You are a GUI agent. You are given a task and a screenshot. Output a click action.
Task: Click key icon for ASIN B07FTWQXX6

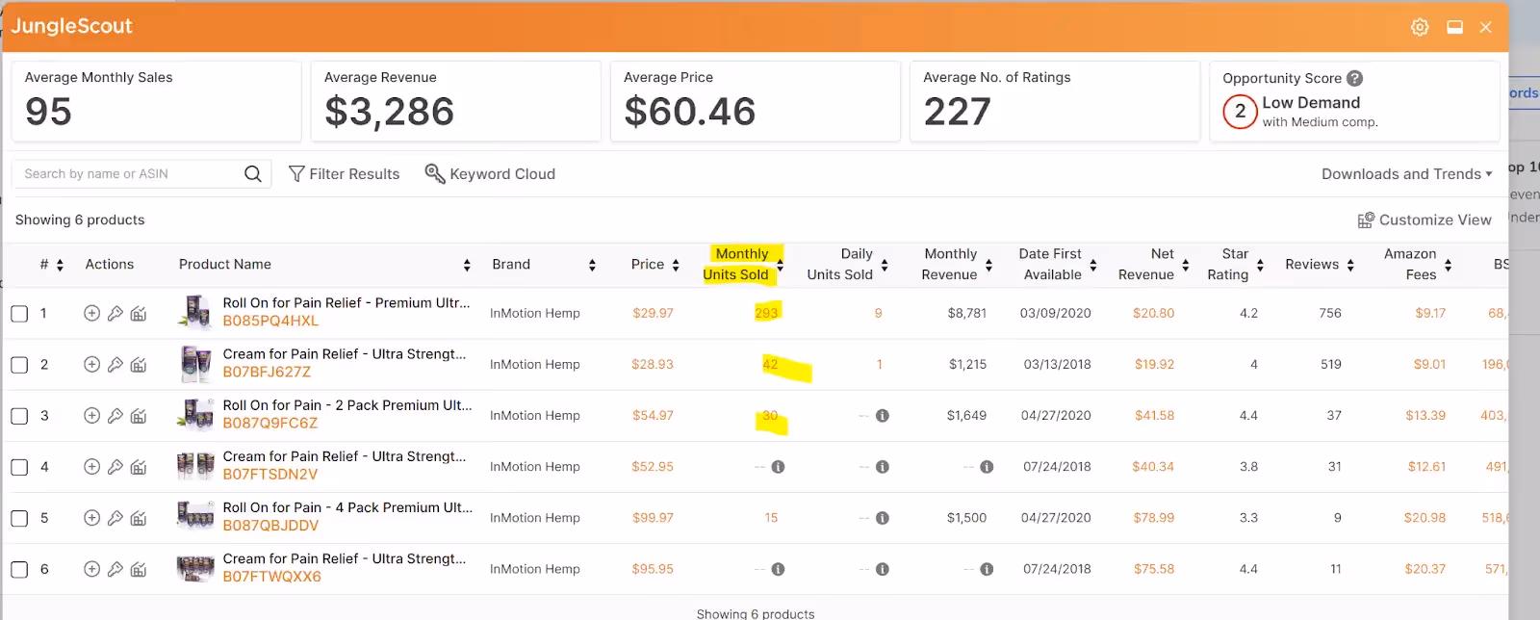(x=115, y=569)
